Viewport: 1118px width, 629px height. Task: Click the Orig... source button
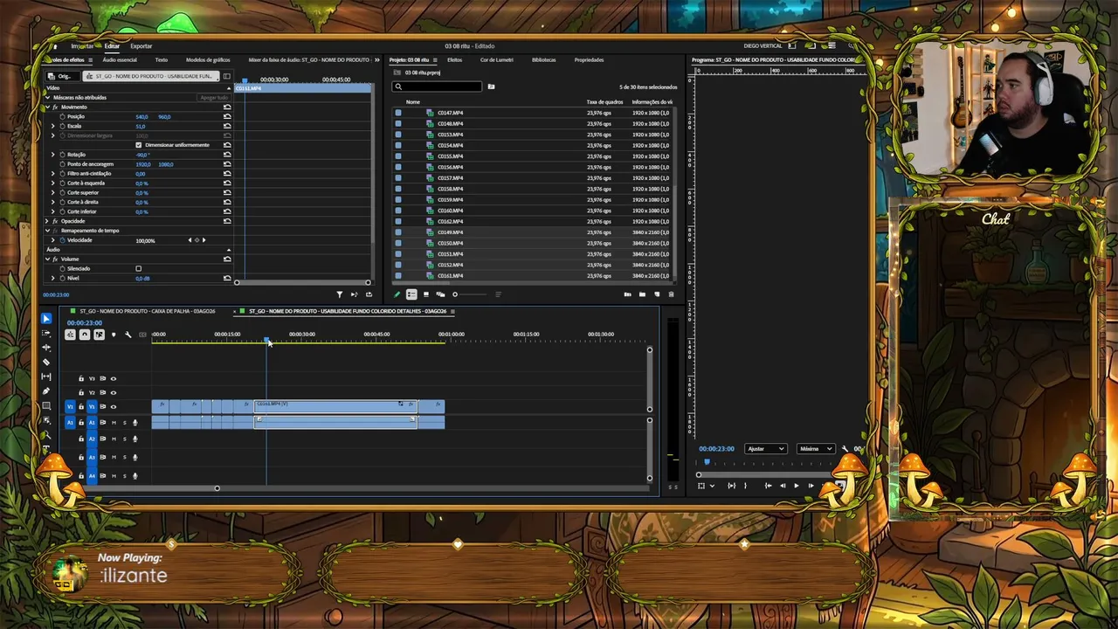(65, 76)
